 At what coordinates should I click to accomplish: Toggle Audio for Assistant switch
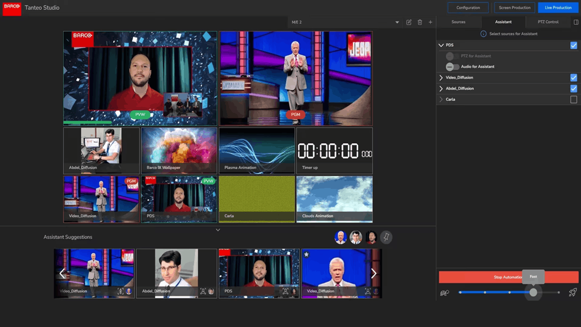(x=453, y=66)
